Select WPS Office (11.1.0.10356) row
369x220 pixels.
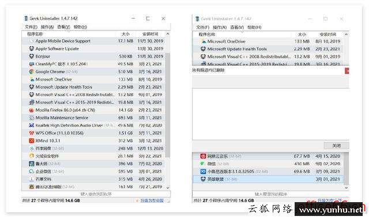93,133
